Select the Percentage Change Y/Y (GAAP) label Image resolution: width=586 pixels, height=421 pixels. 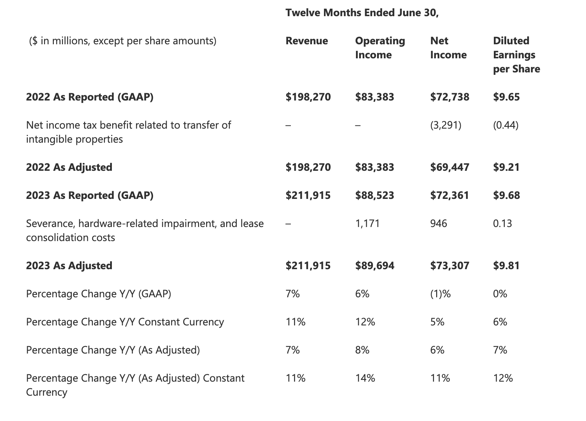(98, 294)
